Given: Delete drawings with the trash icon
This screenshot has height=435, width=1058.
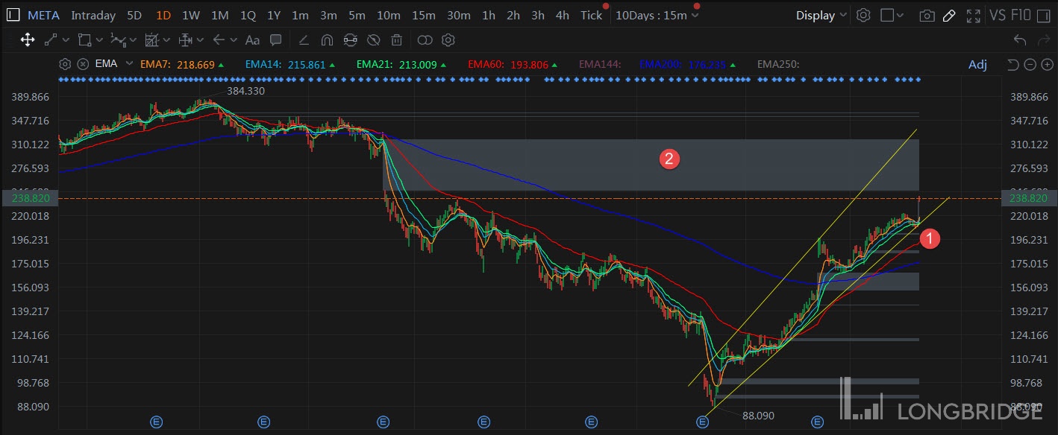Looking at the screenshot, I should click(397, 40).
